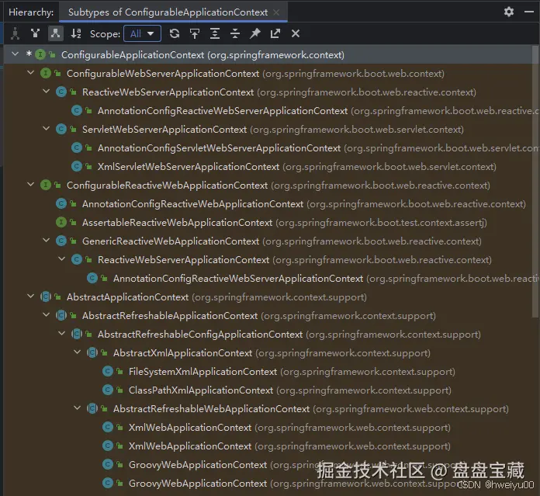
Task: Toggle subtypes hierarchy view button
Action: pyautogui.click(x=55, y=33)
